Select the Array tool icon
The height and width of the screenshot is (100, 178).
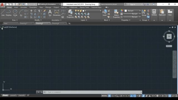[39, 17]
